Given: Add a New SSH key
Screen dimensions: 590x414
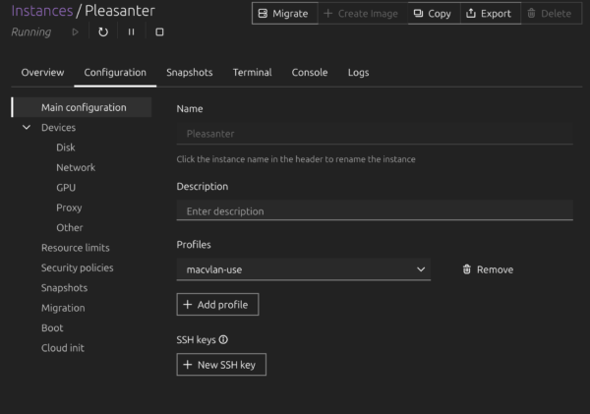Looking at the screenshot, I should 221,365.
